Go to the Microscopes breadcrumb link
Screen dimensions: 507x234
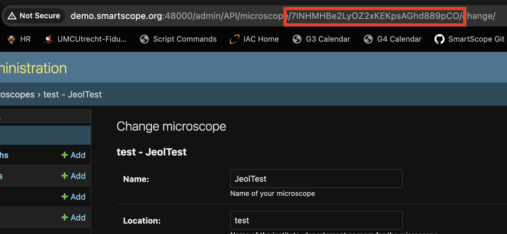(17, 94)
